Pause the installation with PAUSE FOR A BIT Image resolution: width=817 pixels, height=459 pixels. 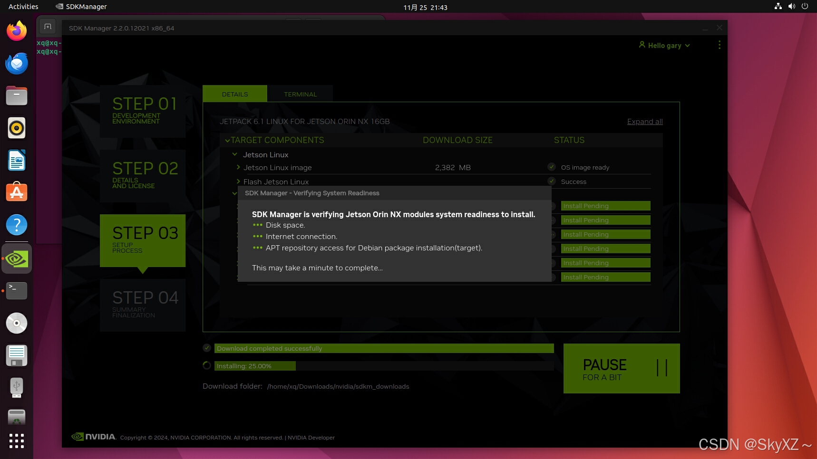coord(622,368)
